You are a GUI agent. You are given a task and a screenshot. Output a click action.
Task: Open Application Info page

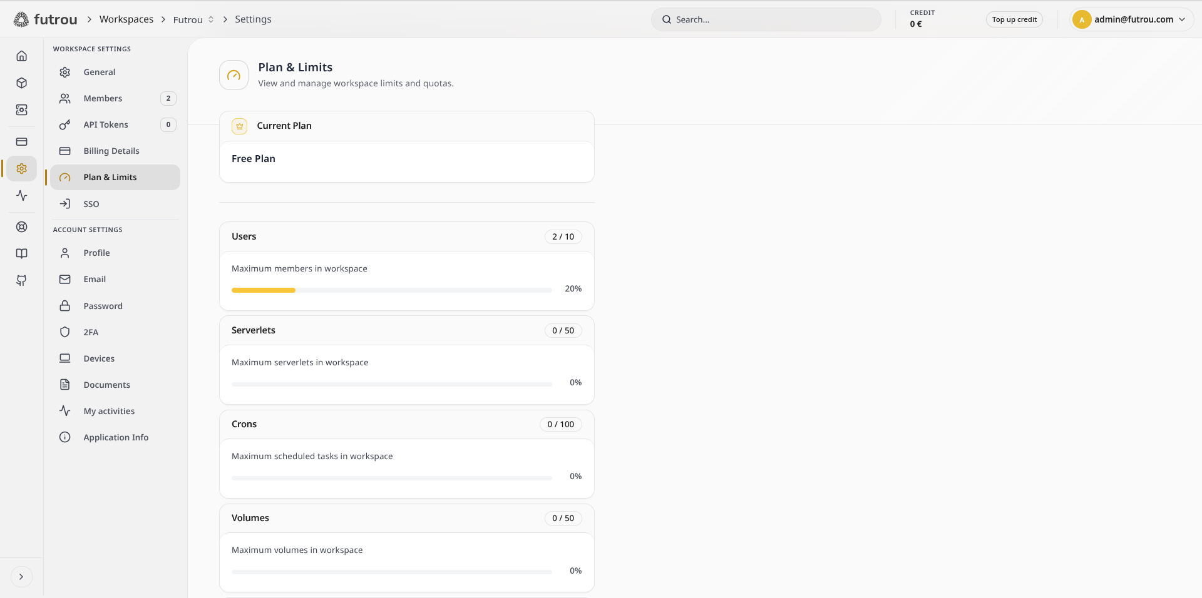(115, 437)
